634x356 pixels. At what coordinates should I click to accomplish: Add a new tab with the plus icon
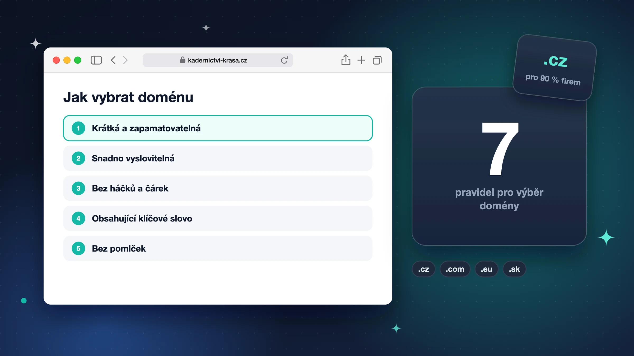(361, 60)
